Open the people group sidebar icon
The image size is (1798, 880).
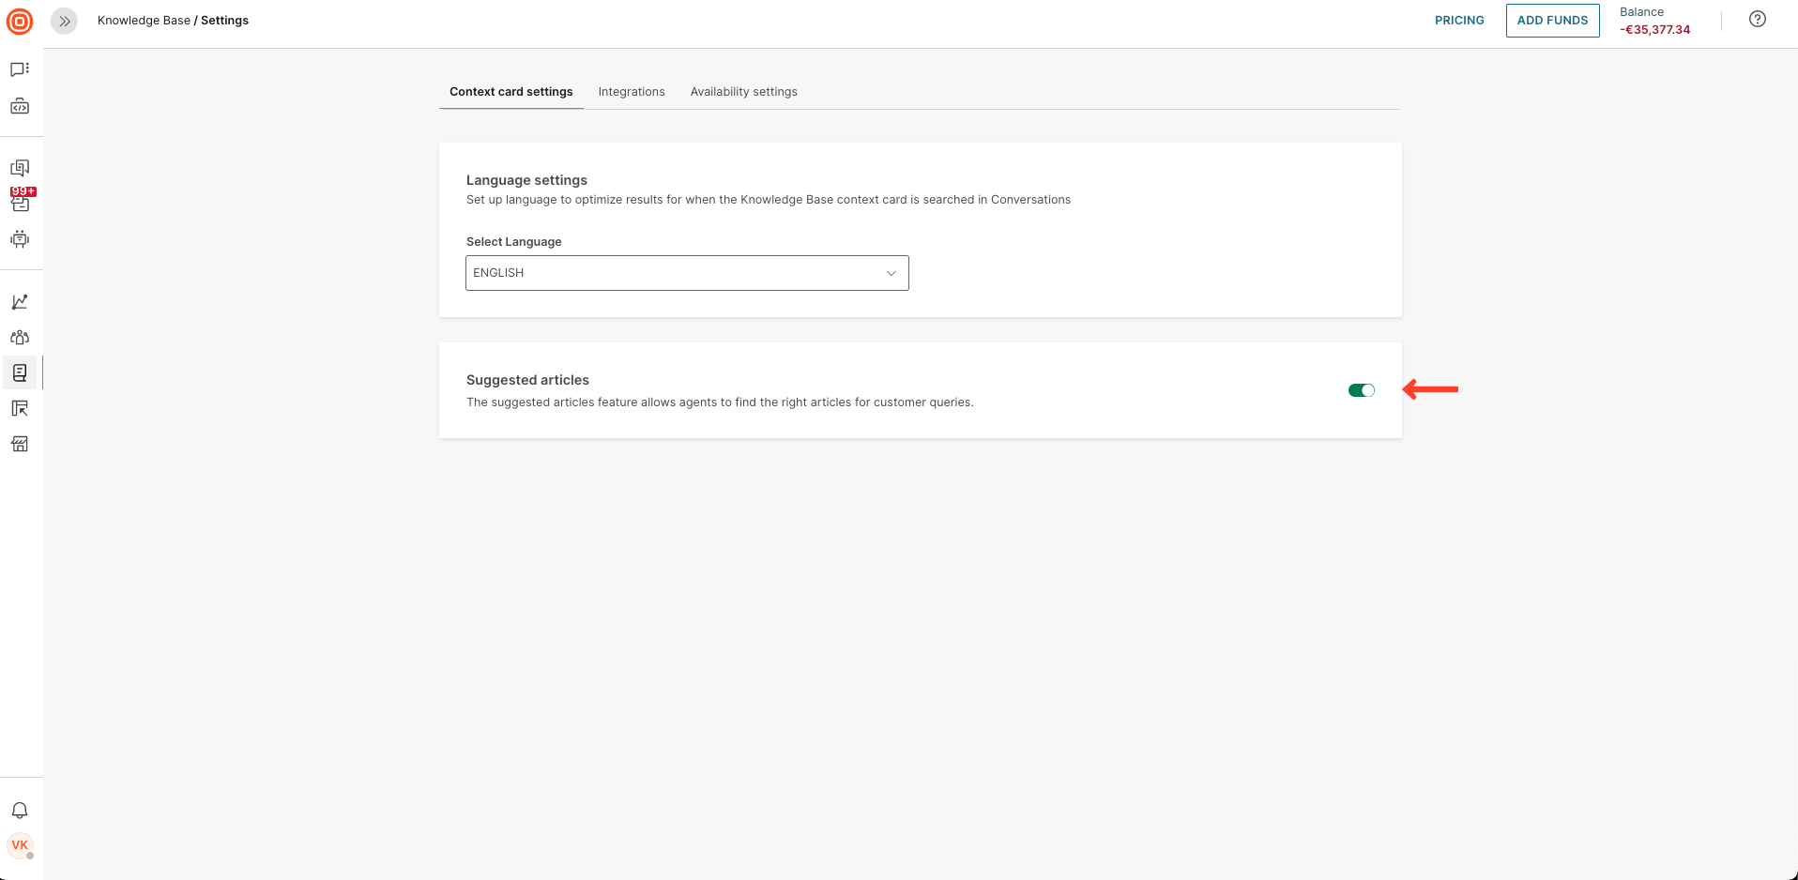coord(20,338)
